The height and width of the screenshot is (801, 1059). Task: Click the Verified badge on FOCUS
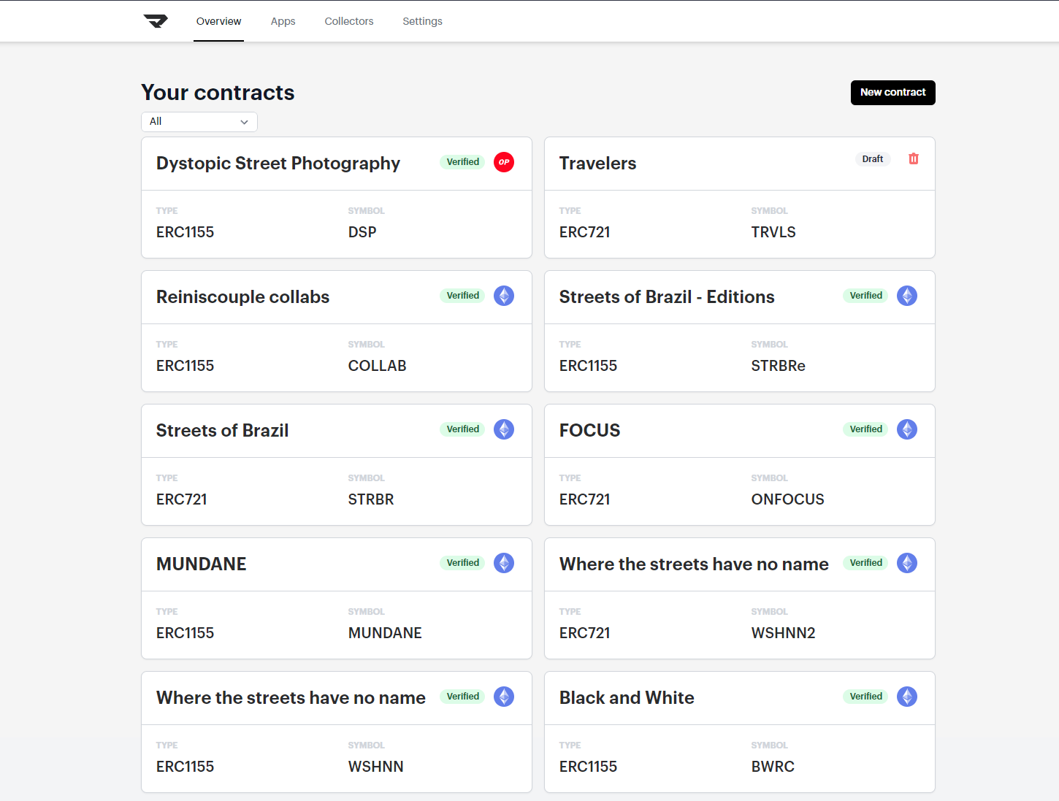coord(865,429)
